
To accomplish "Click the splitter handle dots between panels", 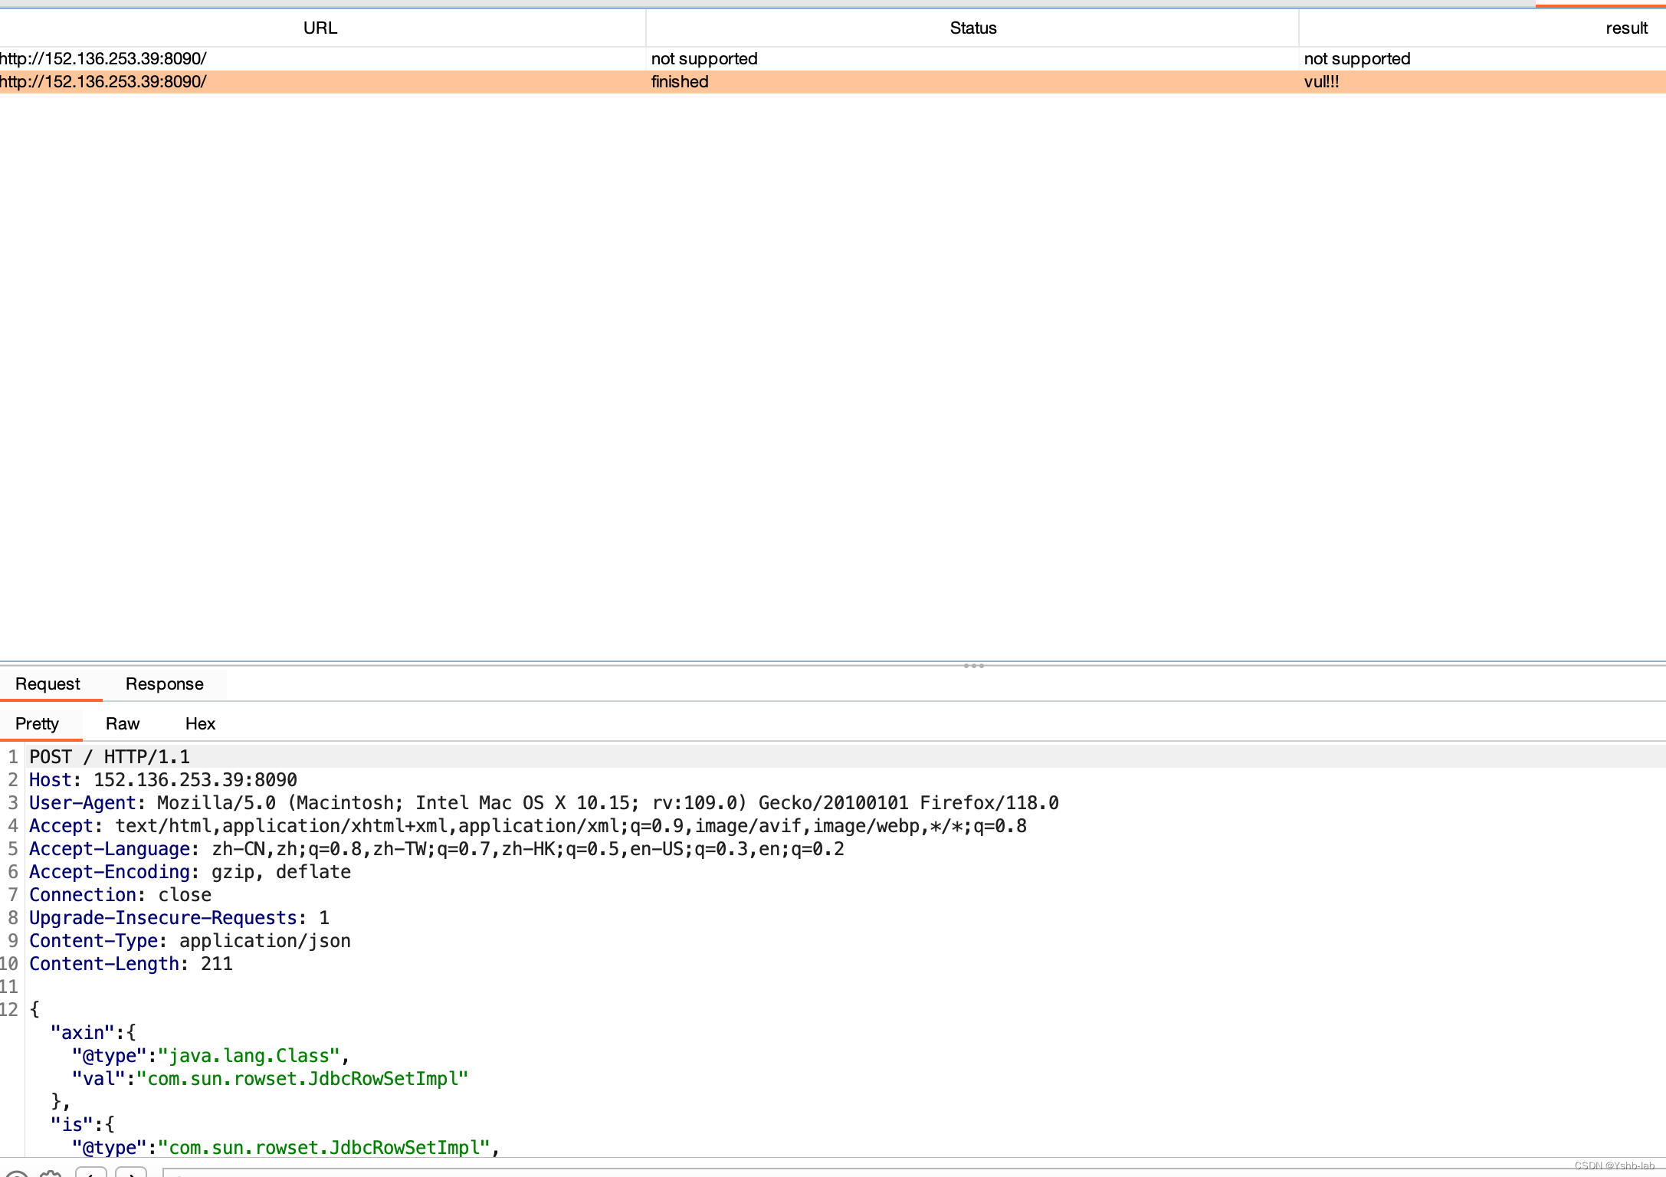I will tap(973, 666).
